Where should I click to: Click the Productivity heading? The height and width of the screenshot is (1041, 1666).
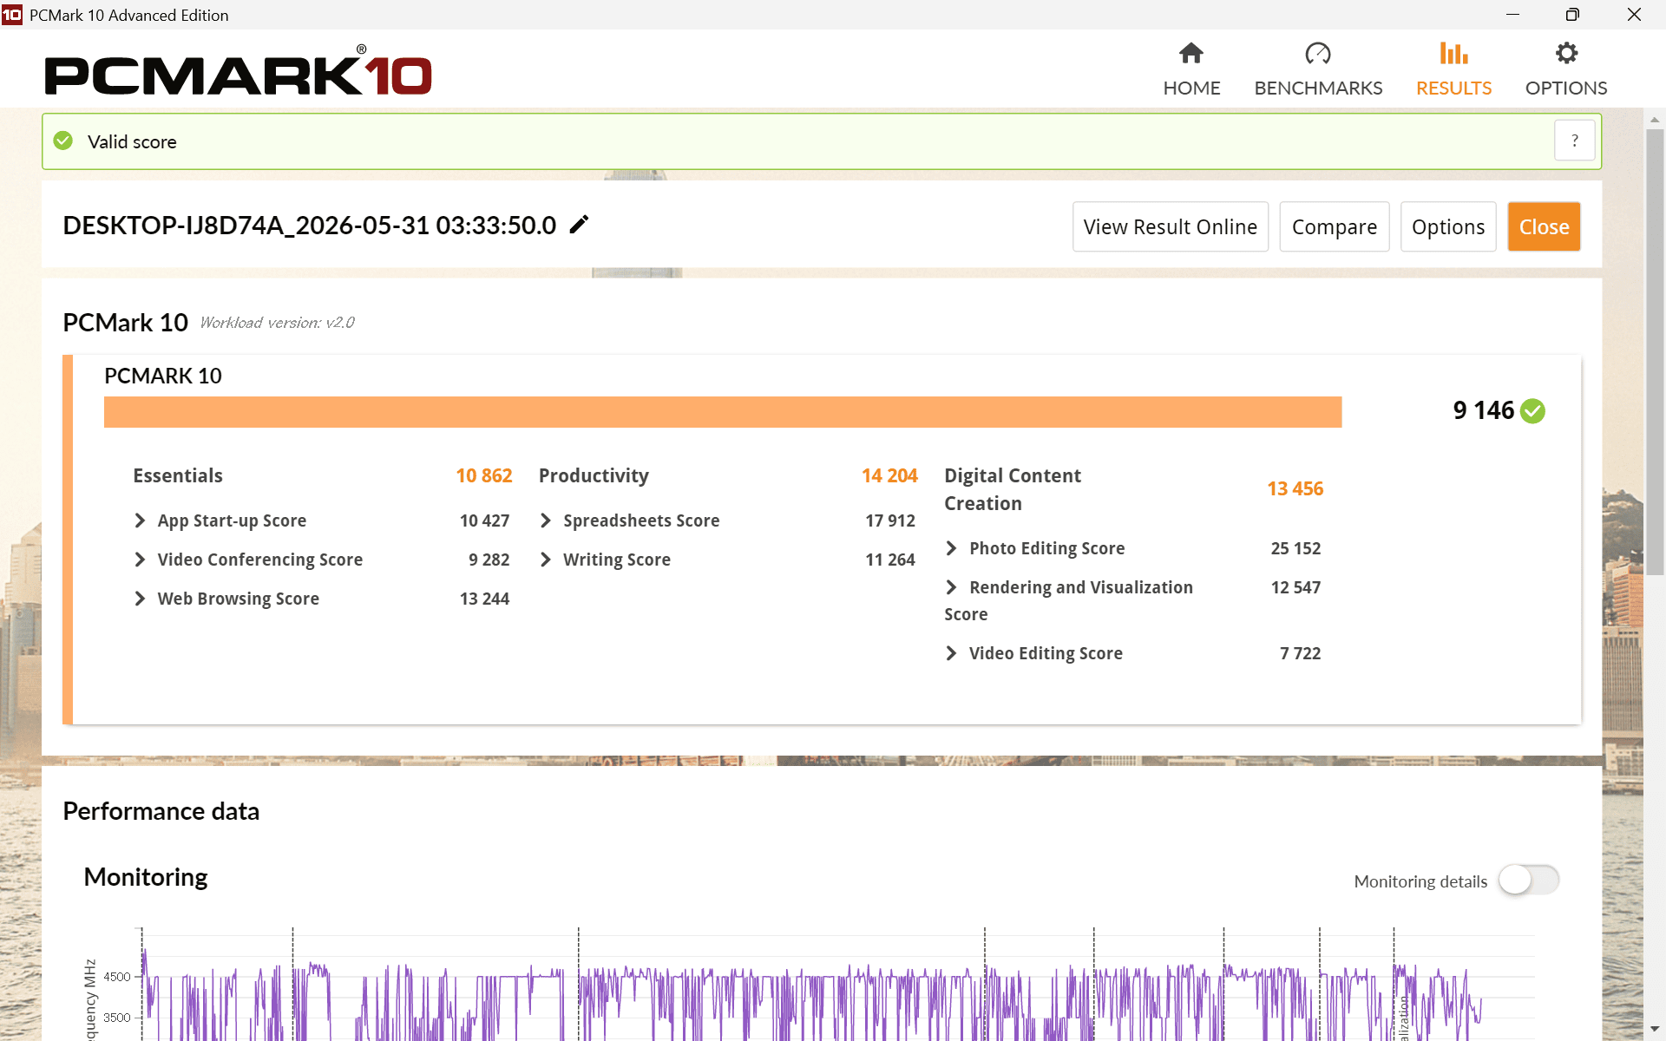click(594, 475)
